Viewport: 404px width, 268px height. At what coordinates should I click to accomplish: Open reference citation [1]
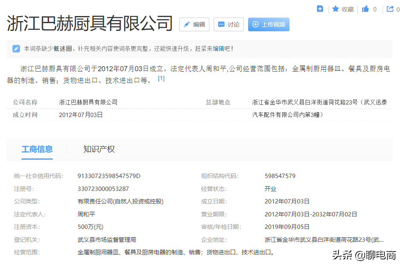point(161,78)
